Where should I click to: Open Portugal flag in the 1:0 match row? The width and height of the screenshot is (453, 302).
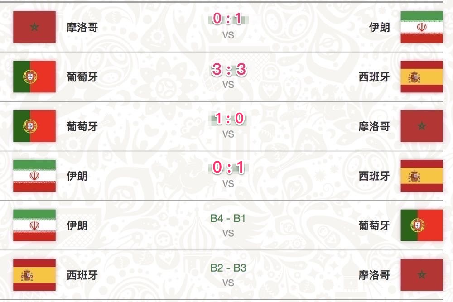click(34, 126)
